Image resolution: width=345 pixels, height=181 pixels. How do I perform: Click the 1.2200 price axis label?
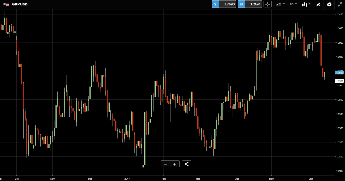pyautogui.click(x=340, y=143)
